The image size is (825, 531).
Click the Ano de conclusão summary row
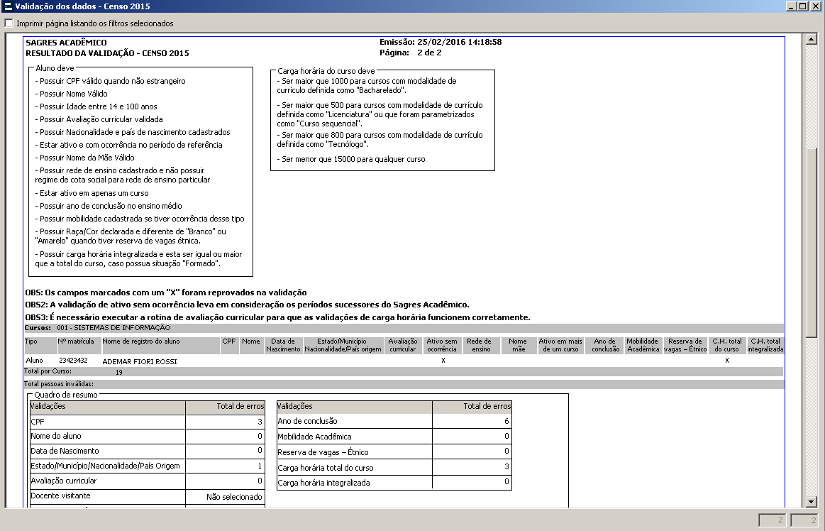click(x=355, y=422)
